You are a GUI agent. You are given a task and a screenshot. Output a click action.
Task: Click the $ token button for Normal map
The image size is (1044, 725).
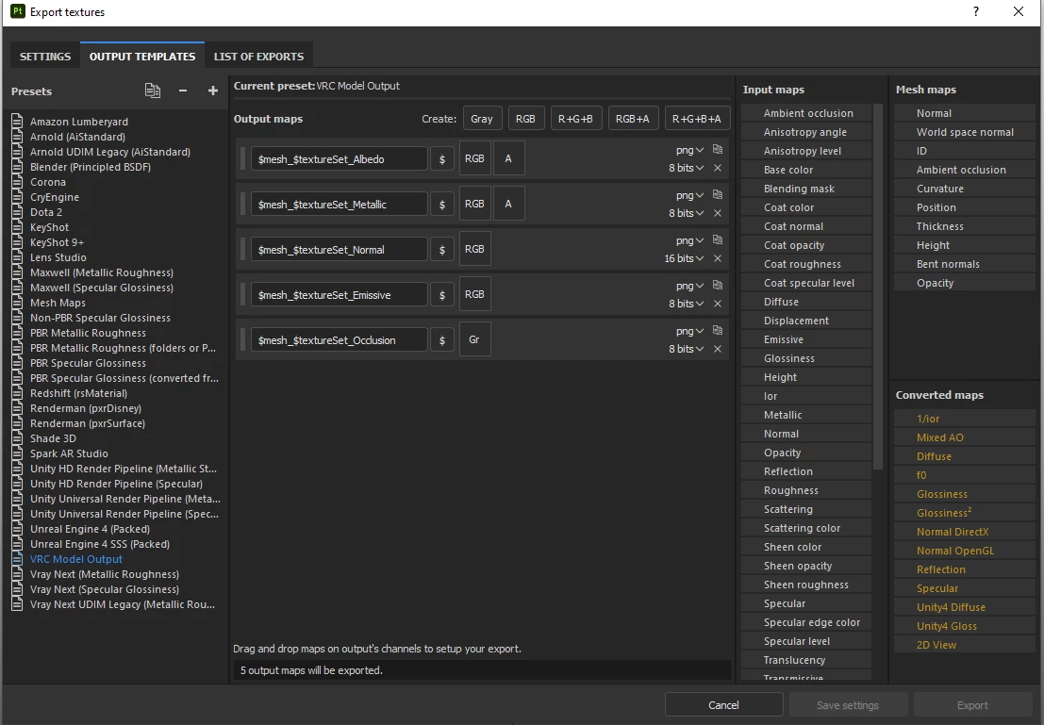tap(442, 249)
